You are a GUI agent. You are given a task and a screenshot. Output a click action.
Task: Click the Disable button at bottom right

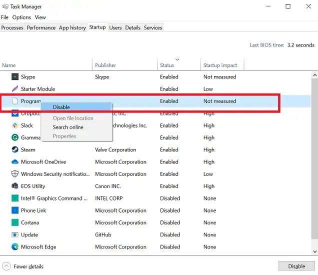[296, 266]
